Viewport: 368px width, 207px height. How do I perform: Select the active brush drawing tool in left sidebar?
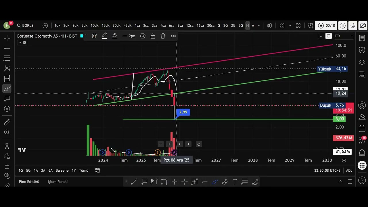[7, 89]
